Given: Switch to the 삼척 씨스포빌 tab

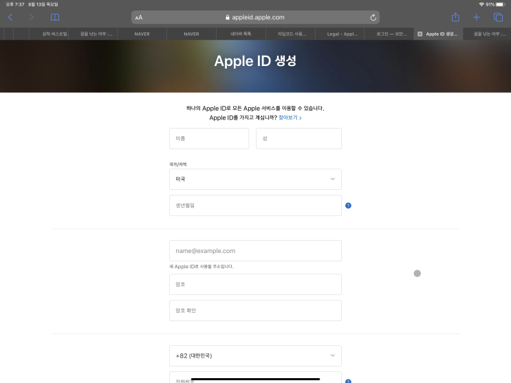Looking at the screenshot, I should [x=49, y=34].
